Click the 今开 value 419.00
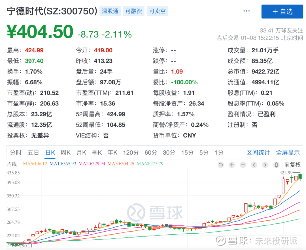Image resolution: width=306 pixels, height=250 pixels. coord(103,50)
